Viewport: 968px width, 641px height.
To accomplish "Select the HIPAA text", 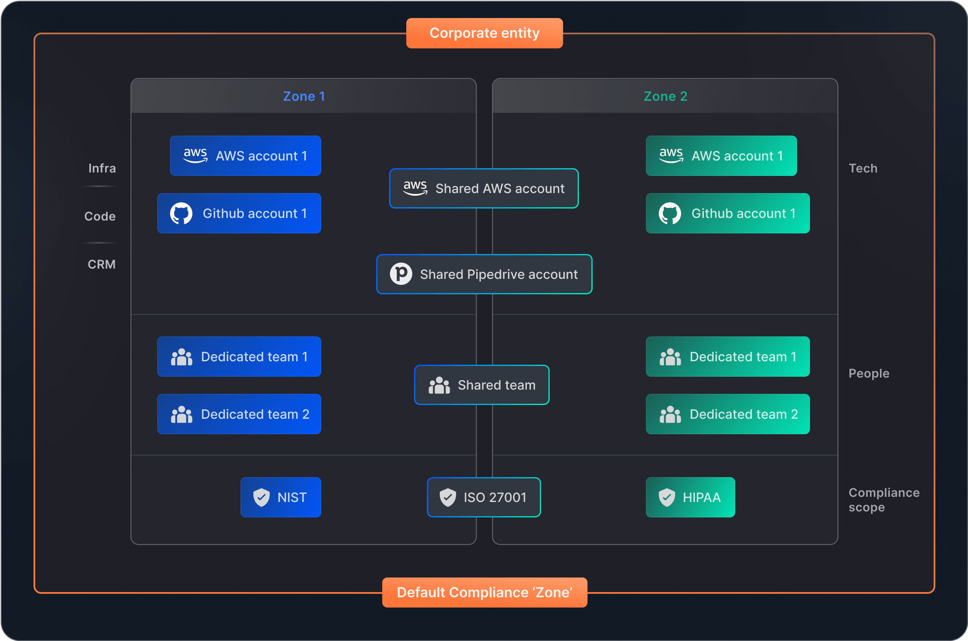I will pyautogui.click(x=702, y=497).
